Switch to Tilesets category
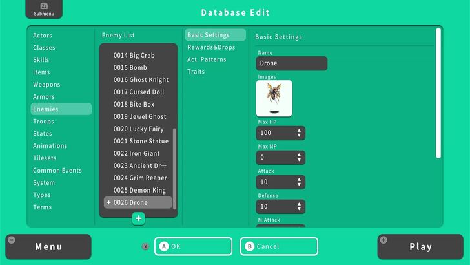Viewport: 470px width, 265px height. [45, 158]
